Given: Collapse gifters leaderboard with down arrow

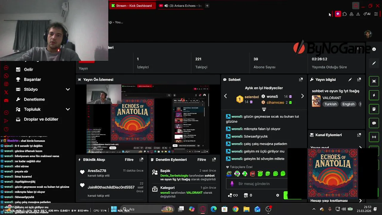Looking at the screenshot, I should pyautogui.click(x=264, y=109).
